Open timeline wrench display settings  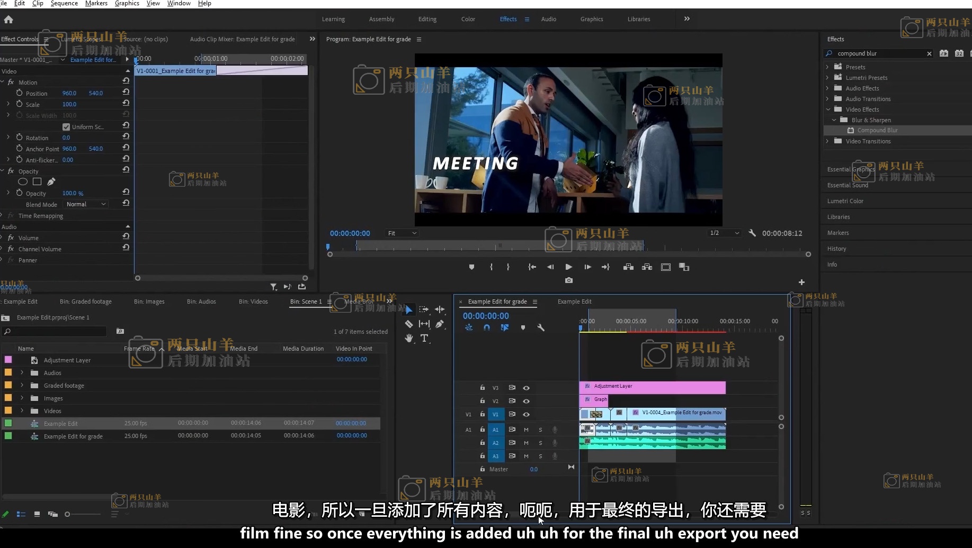point(541,328)
